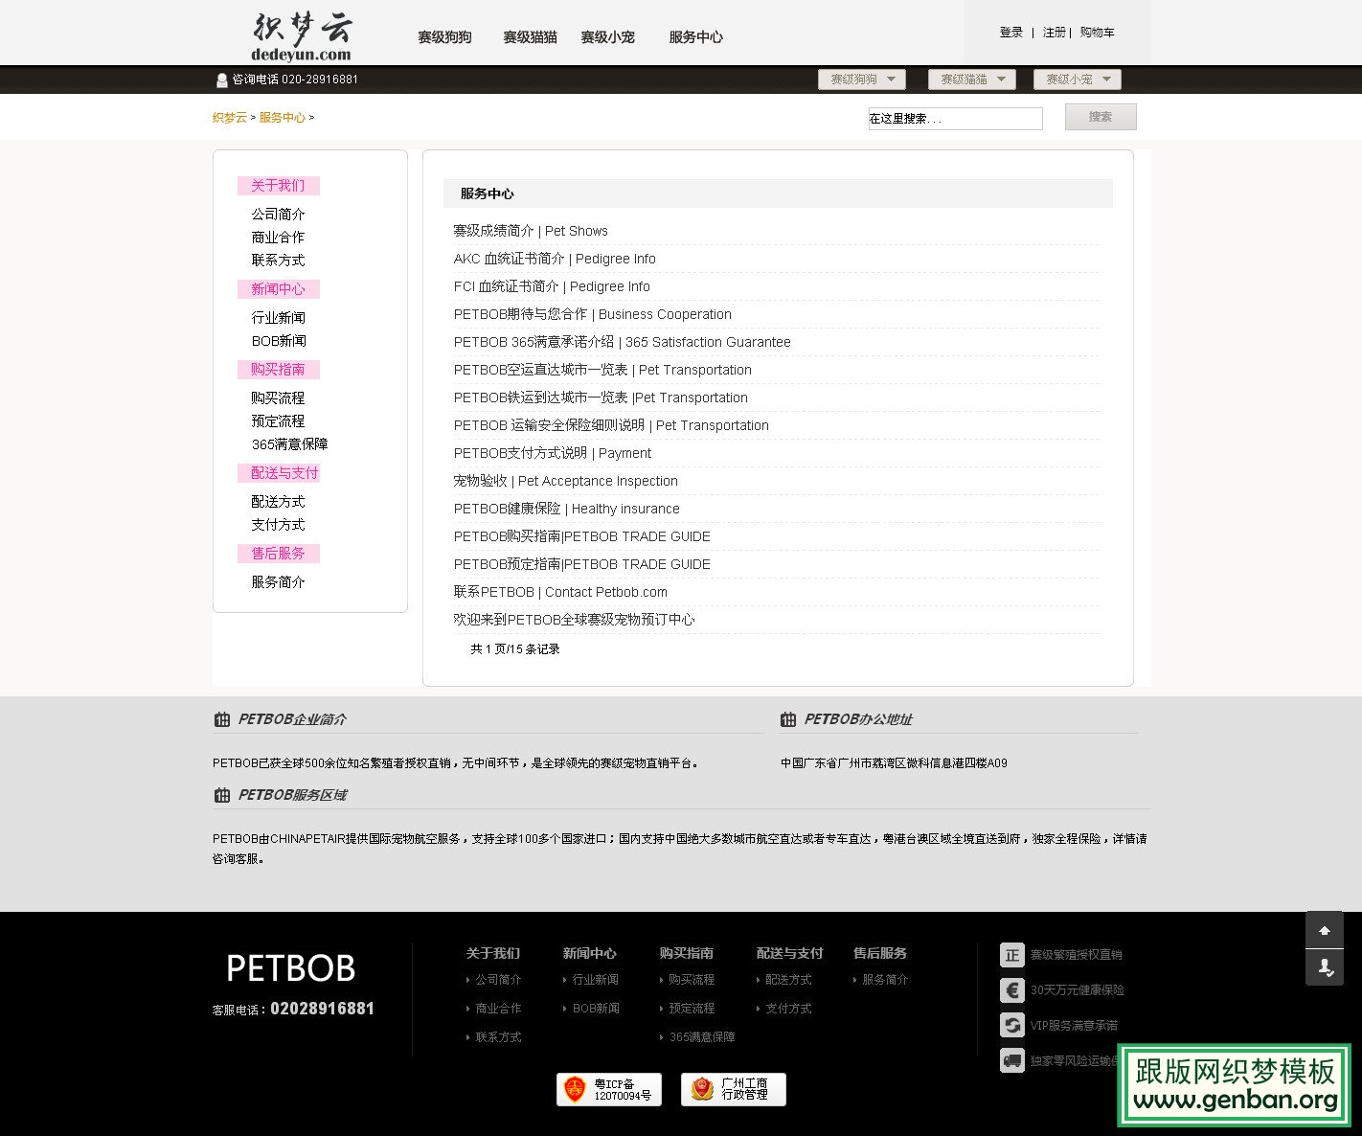Open 购买指南 sidebar section

279,370
